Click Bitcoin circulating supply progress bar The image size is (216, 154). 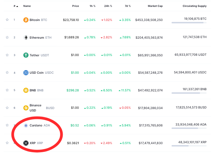click(189, 23)
